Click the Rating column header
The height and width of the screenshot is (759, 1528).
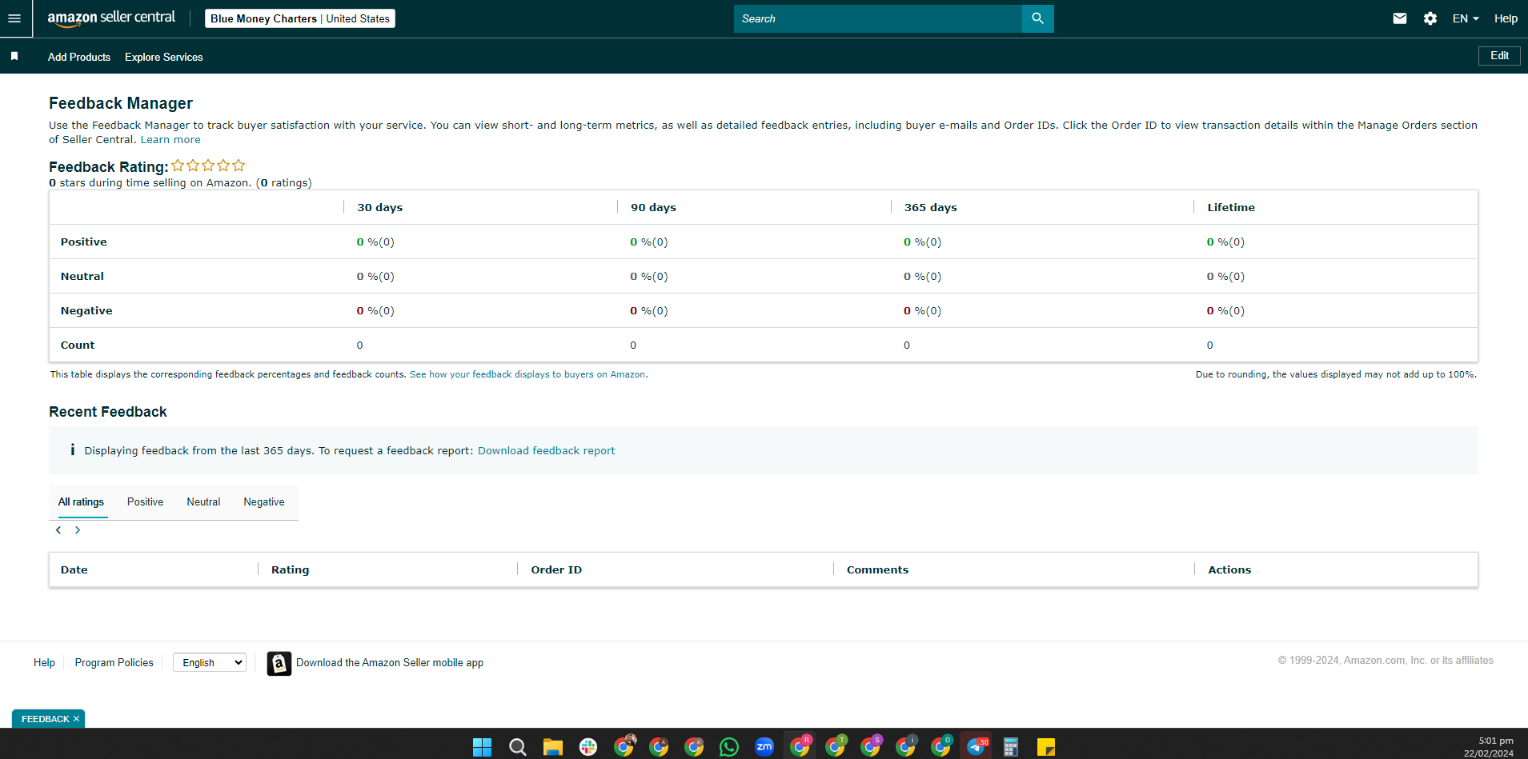point(290,569)
